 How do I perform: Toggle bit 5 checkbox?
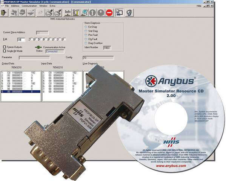click(x=41, y=39)
